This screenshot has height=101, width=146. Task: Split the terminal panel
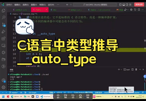[133, 69]
